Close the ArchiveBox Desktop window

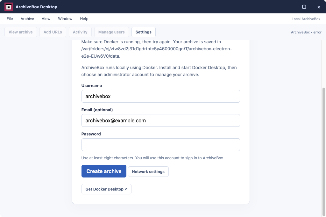coord(318,7)
